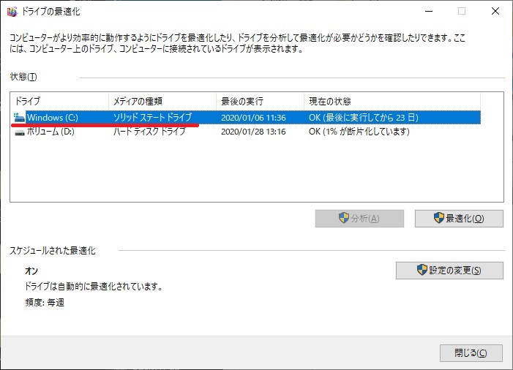Screen dimensions: 513x370
Task: Click the オン schedule status text
Action: [31, 271]
